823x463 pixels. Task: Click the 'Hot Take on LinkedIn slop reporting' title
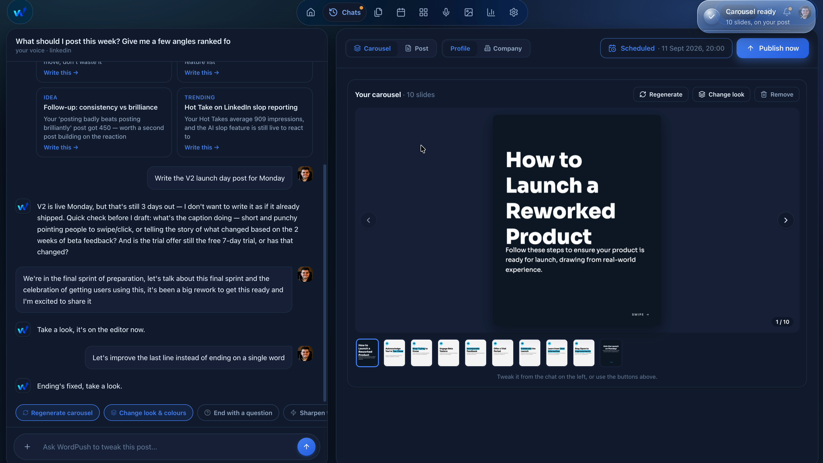[x=241, y=107]
